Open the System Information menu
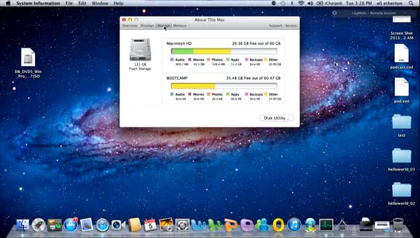Image resolution: width=420 pixels, height=238 pixels. click(x=38, y=3)
